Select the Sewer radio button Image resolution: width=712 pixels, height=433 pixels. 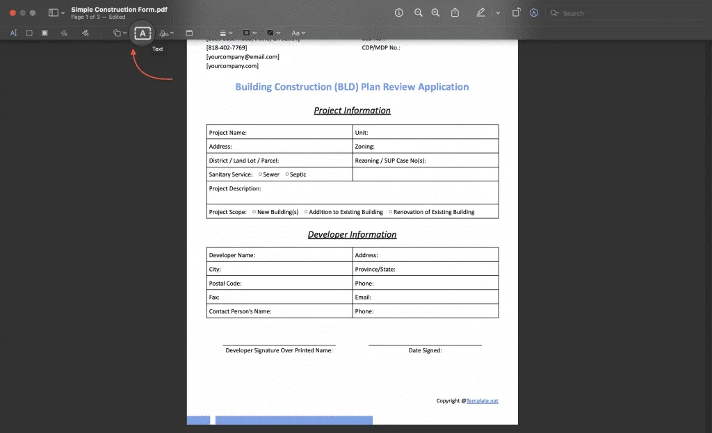click(259, 174)
